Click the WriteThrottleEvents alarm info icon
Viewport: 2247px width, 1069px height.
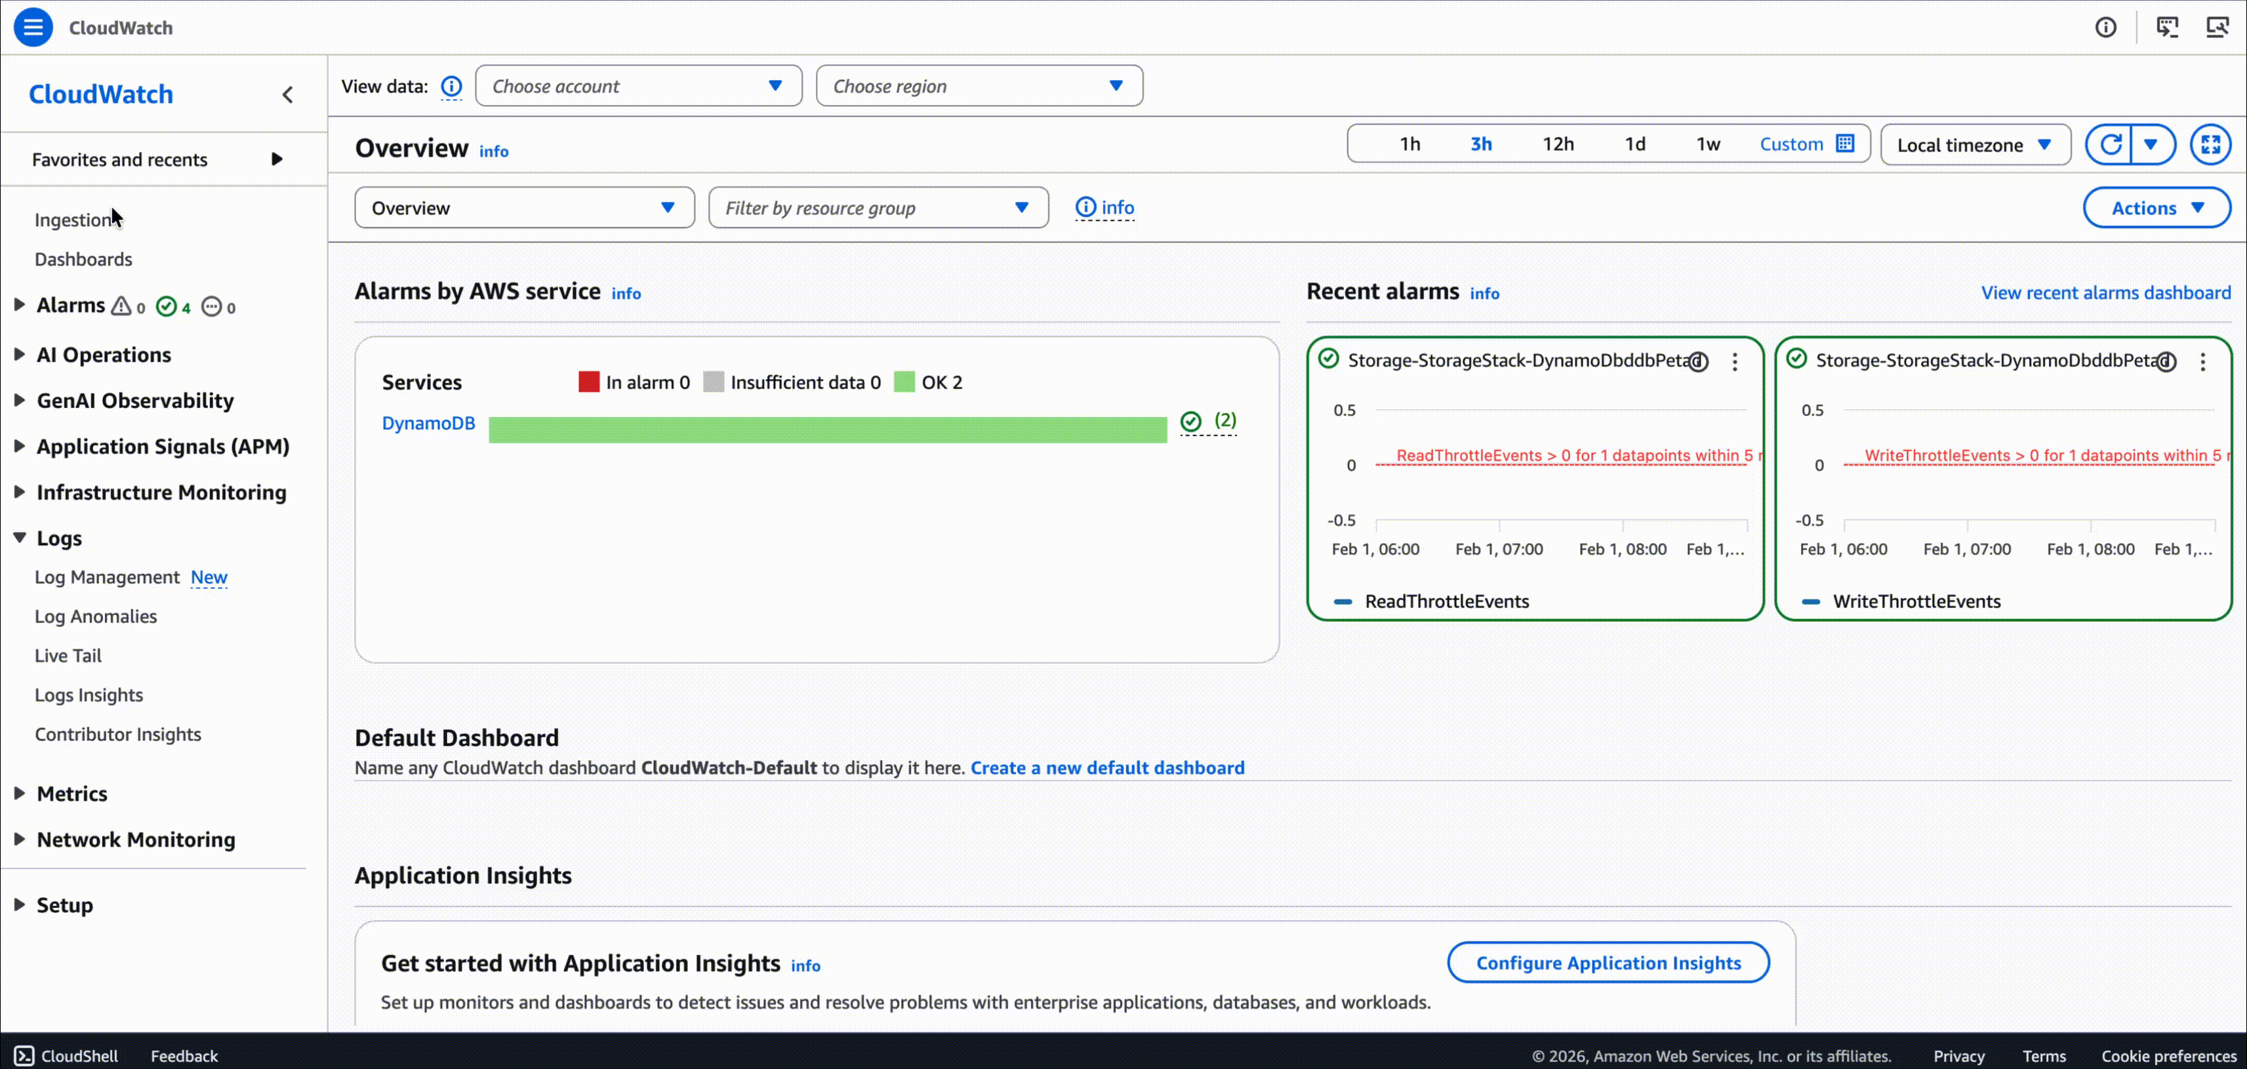[2166, 361]
